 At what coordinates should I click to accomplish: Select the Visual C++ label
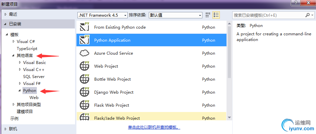click(x=34, y=70)
